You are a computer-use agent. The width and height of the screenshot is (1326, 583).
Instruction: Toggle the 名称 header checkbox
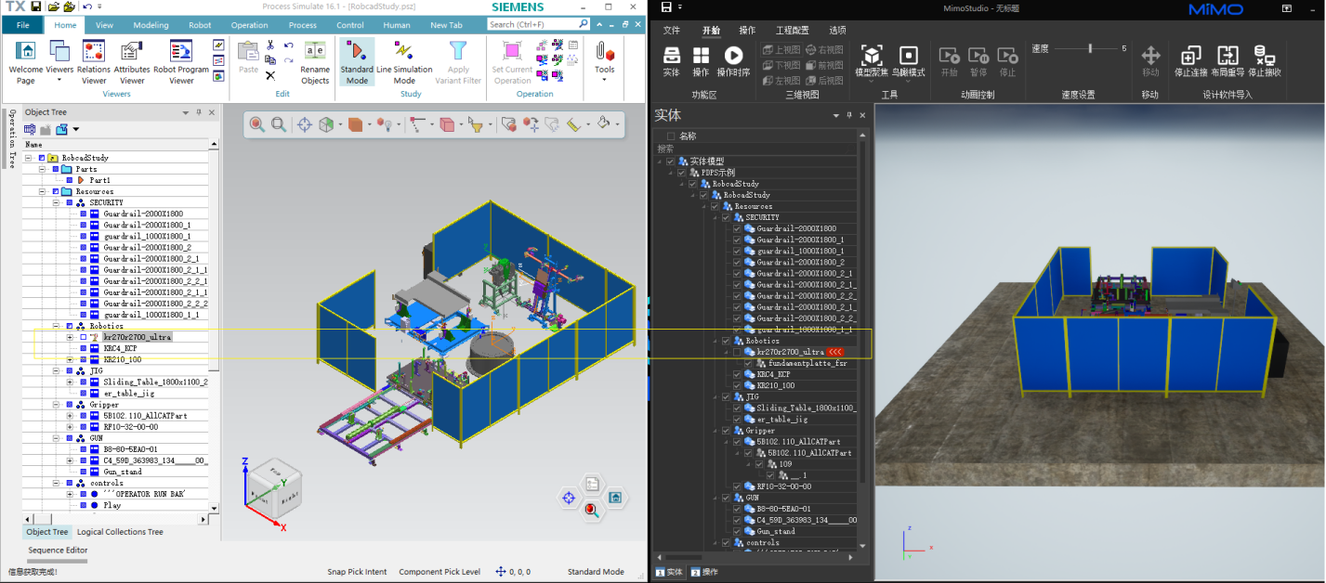(x=671, y=136)
